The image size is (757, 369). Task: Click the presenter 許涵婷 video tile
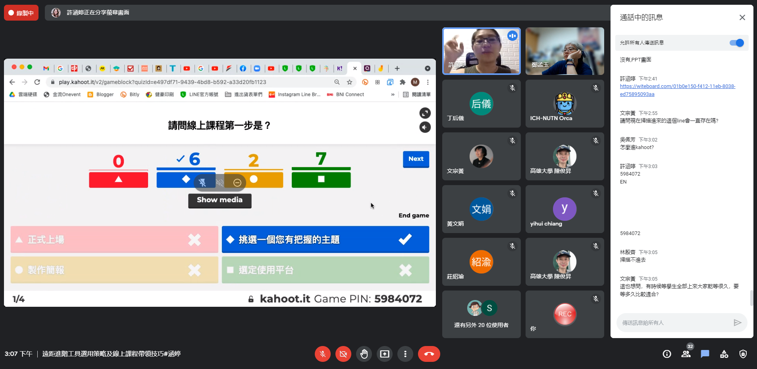481,51
